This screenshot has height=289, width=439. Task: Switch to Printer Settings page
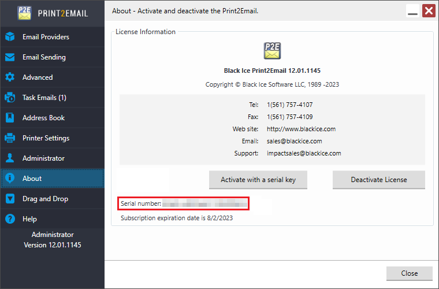tap(46, 138)
